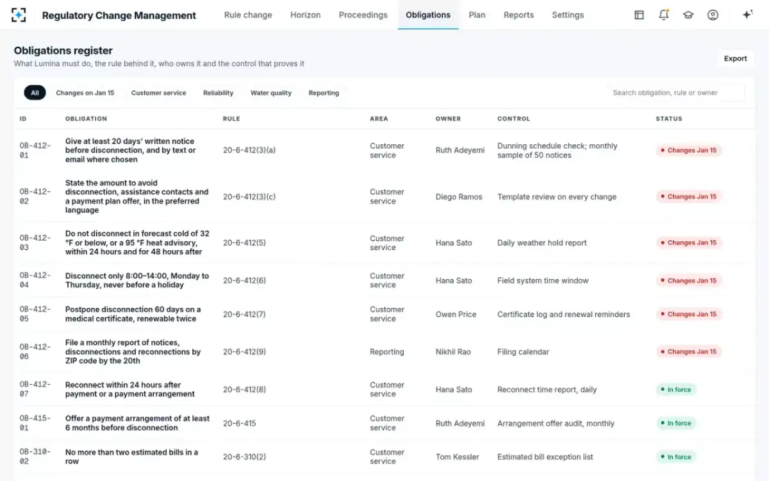Sort by the Obligation column header
Screen dimensions: 769x481
click(86, 119)
